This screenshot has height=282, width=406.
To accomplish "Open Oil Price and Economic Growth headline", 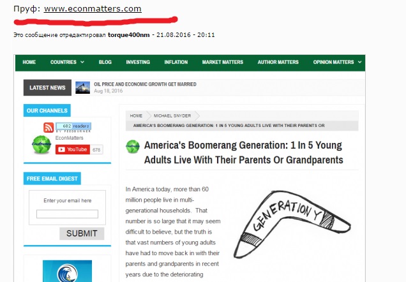I will pos(145,84).
